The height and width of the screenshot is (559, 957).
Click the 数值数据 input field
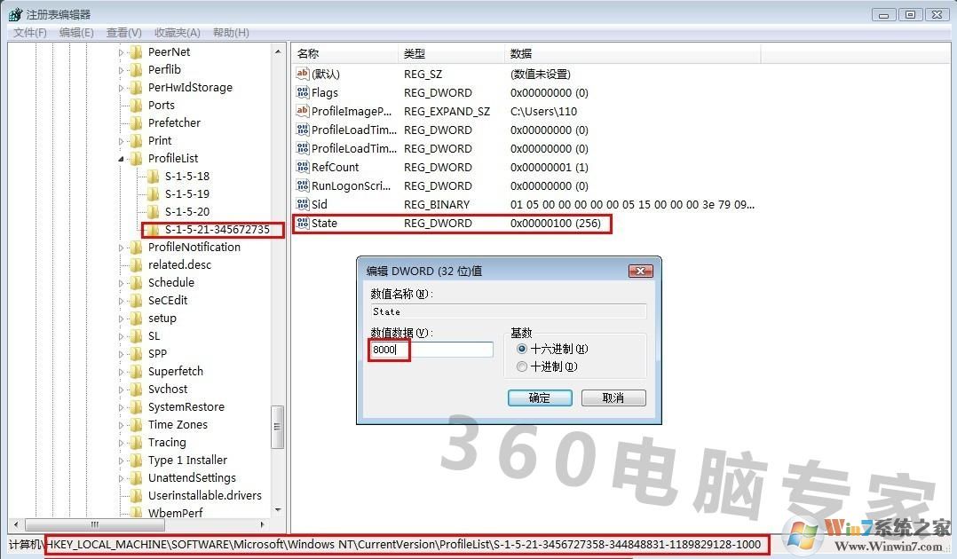pyautogui.click(x=431, y=350)
